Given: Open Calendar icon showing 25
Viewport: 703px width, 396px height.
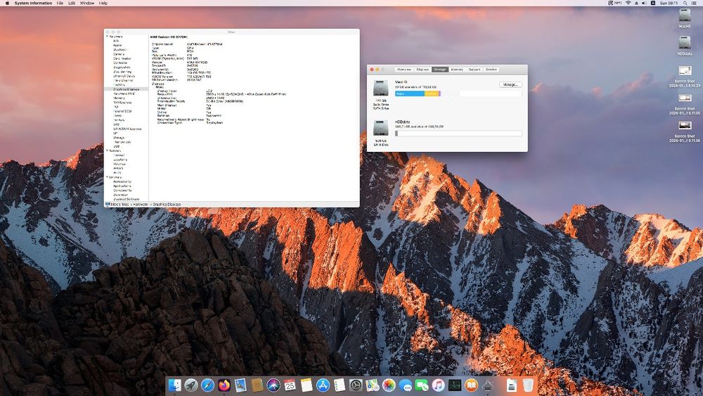Looking at the screenshot, I should pos(290,385).
